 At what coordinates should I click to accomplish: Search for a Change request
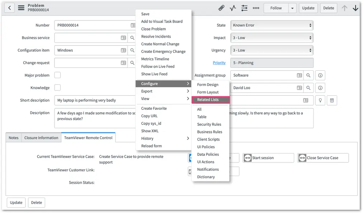click(x=132, y=63)
